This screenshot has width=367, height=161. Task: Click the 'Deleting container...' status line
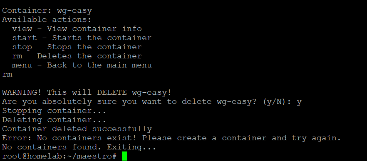tap(54, 120)
